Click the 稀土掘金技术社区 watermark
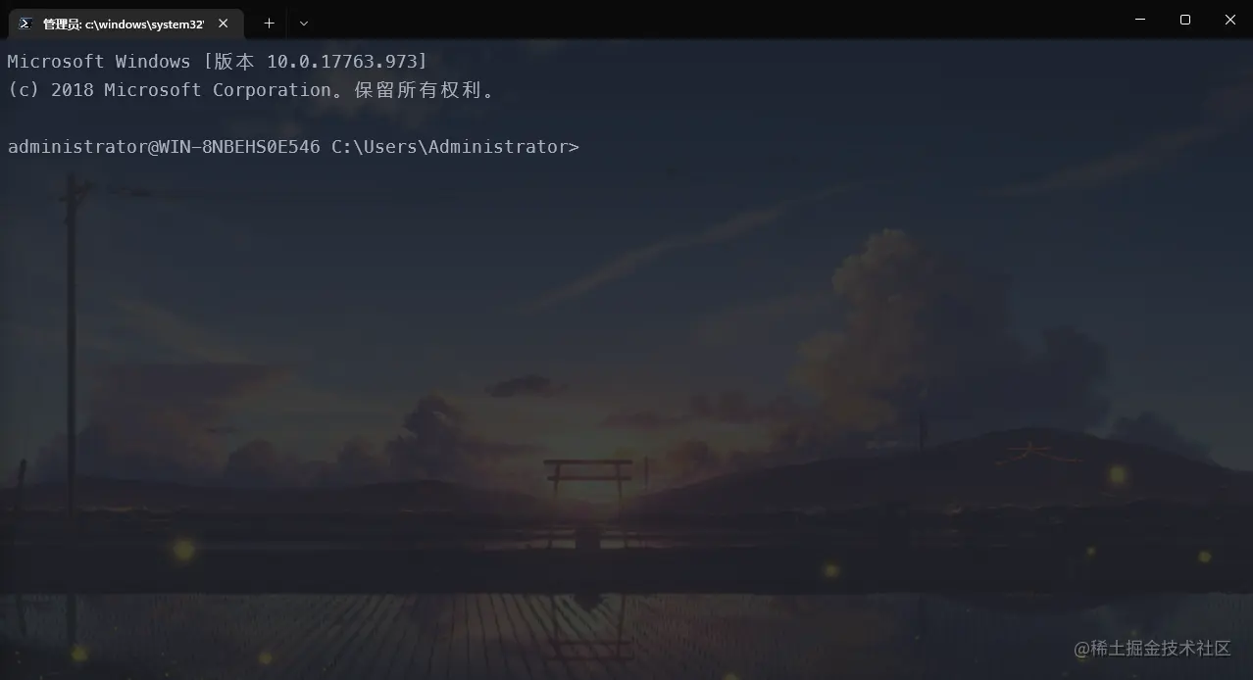The width and height of the screenshot is (1253, 680). (1152, 649)
